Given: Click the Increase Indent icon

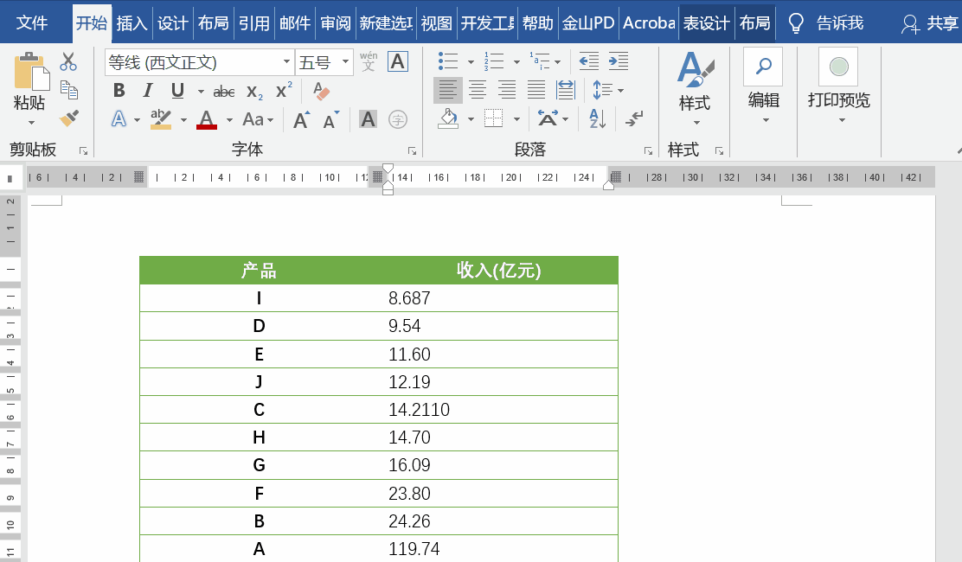Looking at the screenshot, I should (x=618, y=61).
